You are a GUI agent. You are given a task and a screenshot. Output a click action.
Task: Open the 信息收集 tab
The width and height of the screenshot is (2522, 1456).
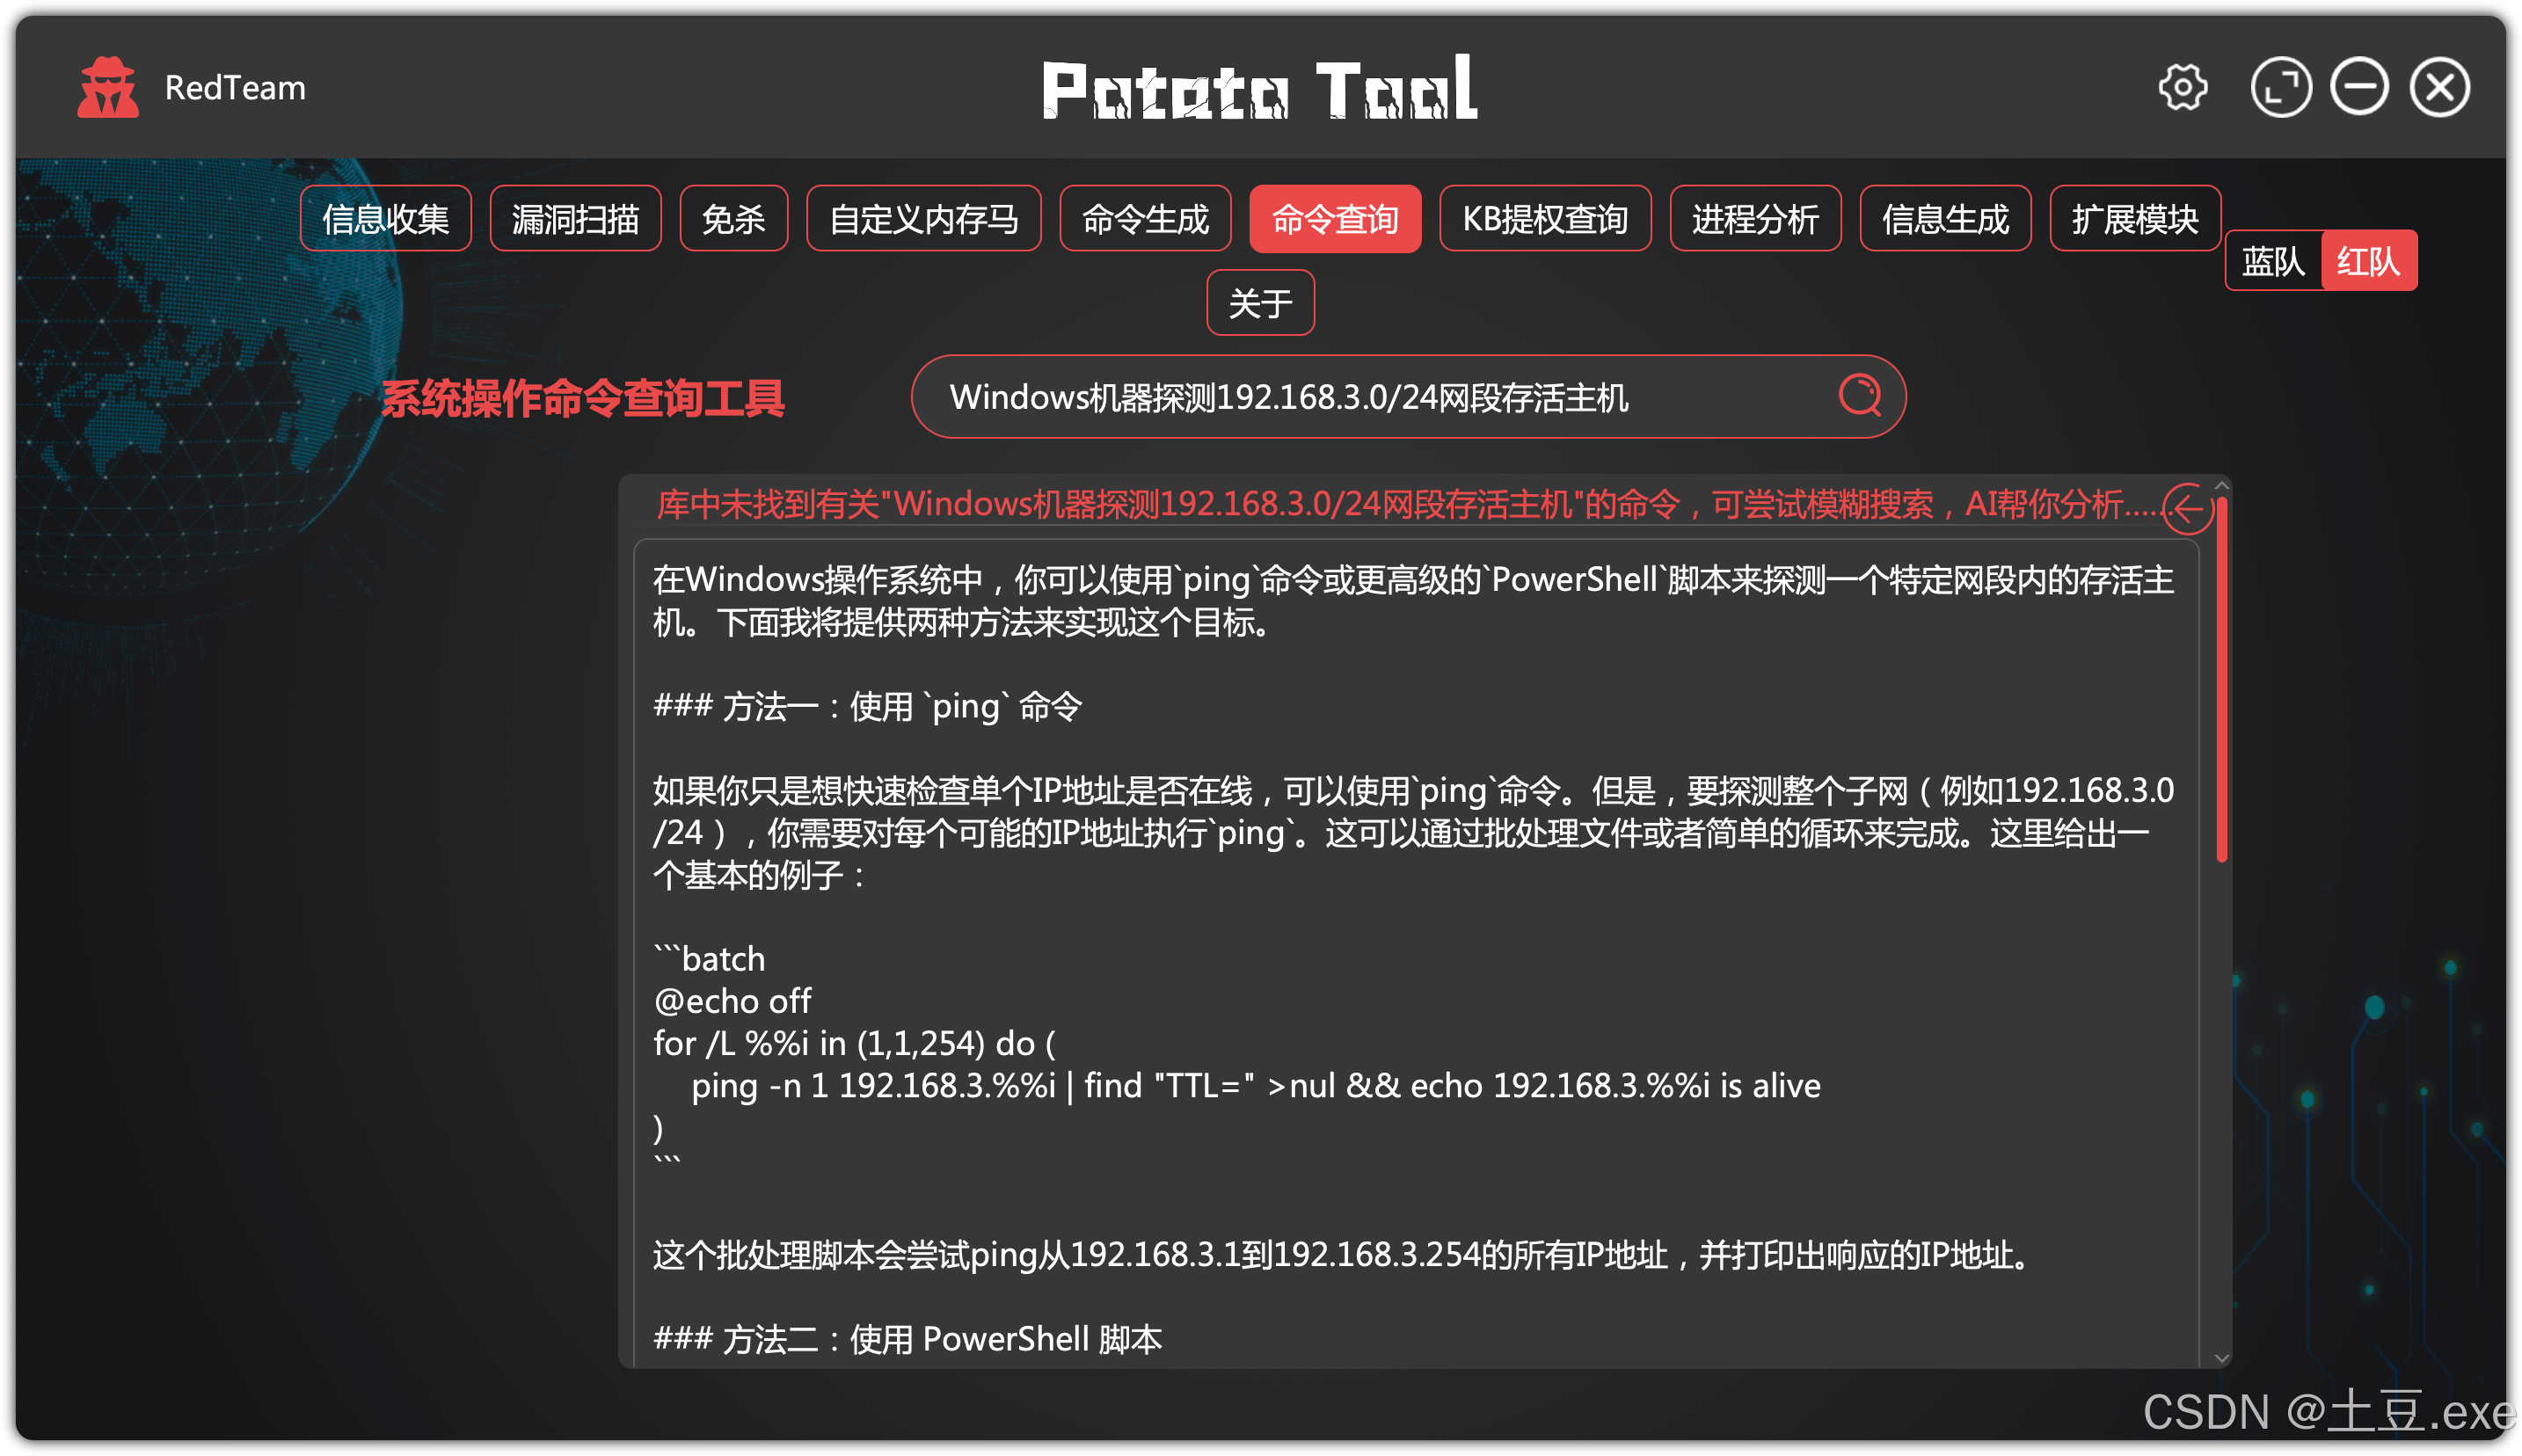click(385, 218)
